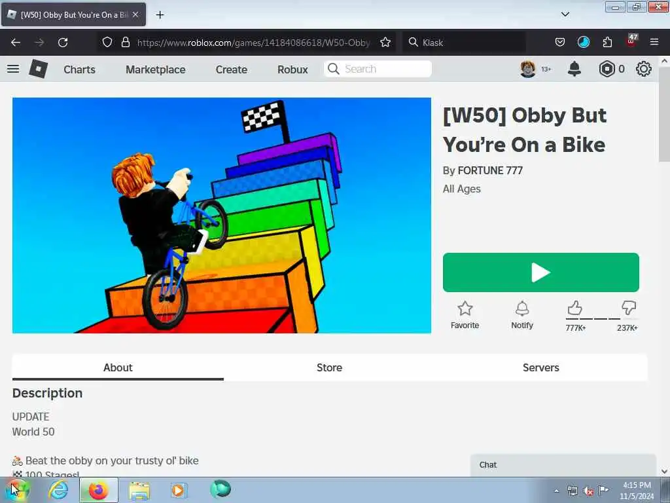The image size is (670, 503).
Task: Click the green Play button
Action: click(541, 272)
